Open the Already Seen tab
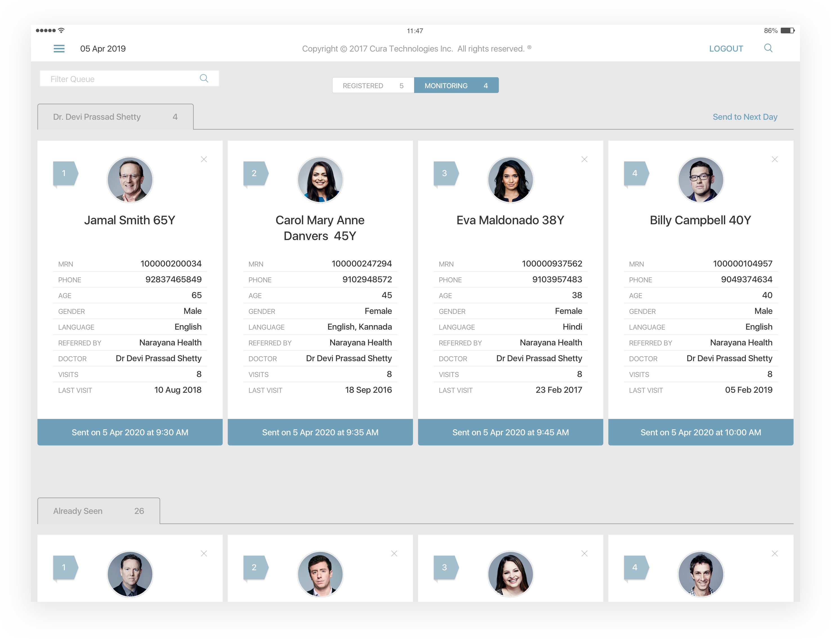 pos(99,511)
